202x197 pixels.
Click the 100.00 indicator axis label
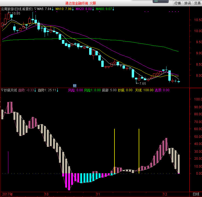(198, 99)
